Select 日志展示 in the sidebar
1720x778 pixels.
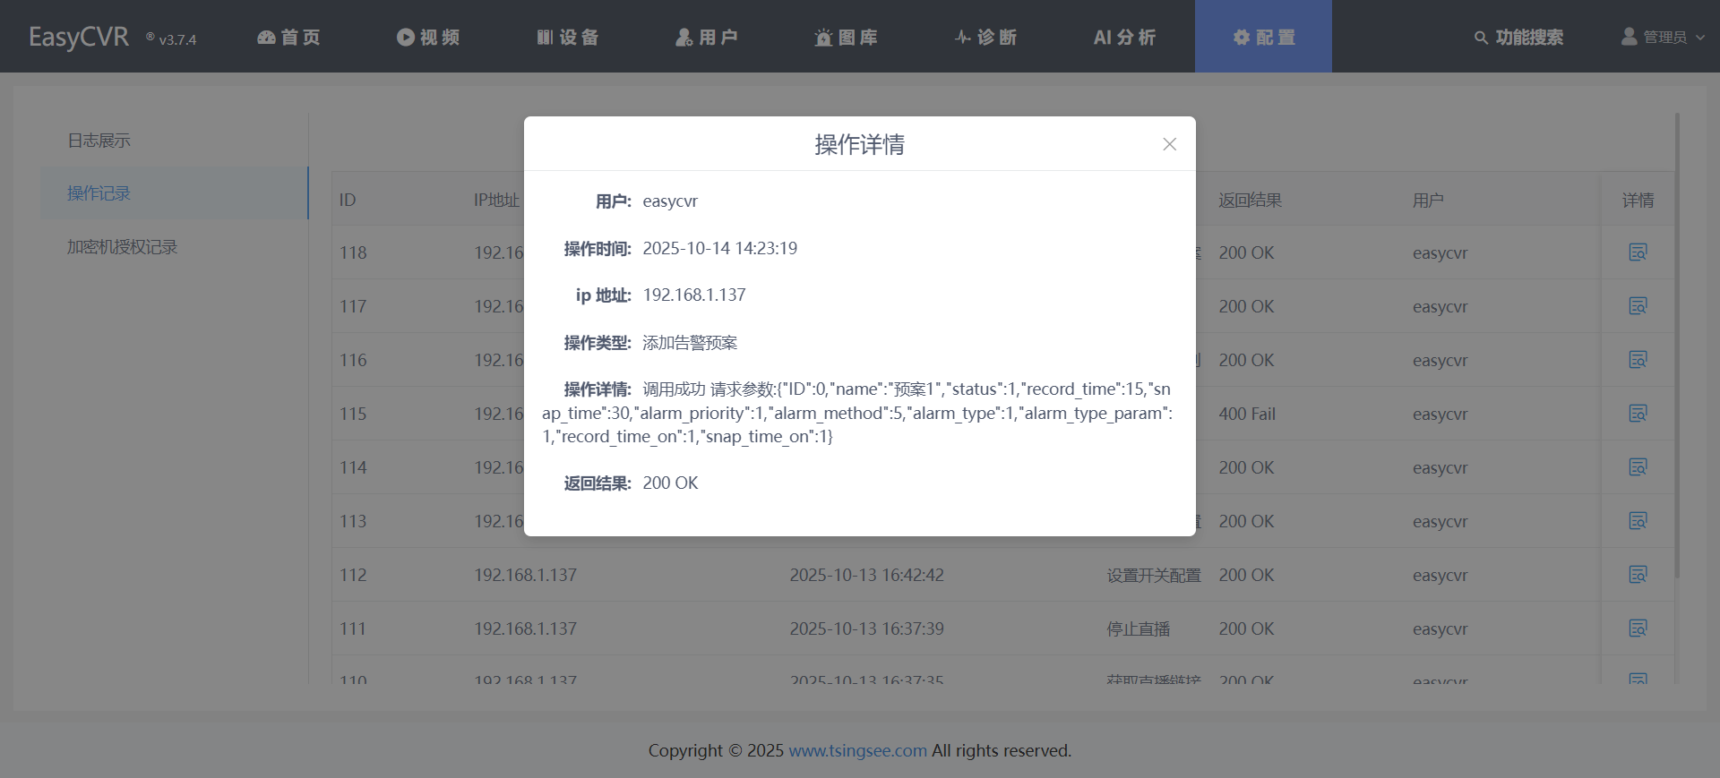99,141
